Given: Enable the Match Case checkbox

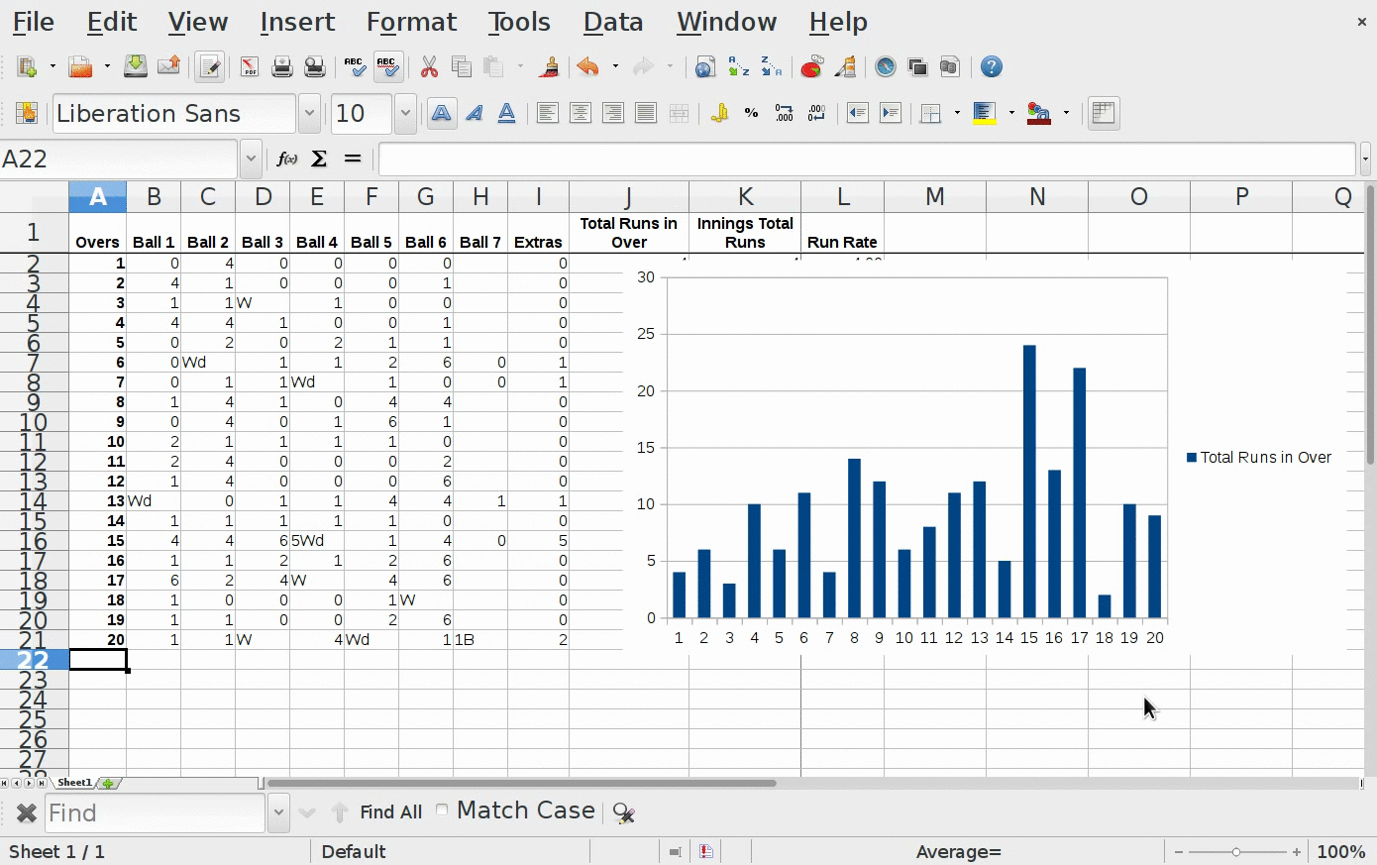Looking at the screenshot, I should point(442,811).
